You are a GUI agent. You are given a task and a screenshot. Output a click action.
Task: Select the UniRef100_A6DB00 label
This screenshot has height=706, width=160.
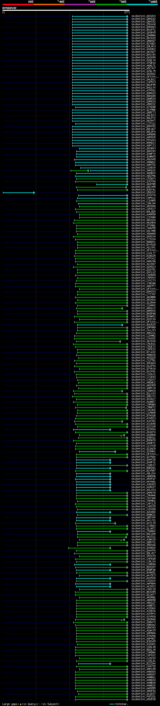[143, 173]
